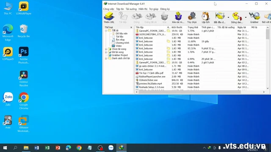Select the Grabber Project tree item
The width and height of the screenshot is (271, 152).
coord(120,55)
